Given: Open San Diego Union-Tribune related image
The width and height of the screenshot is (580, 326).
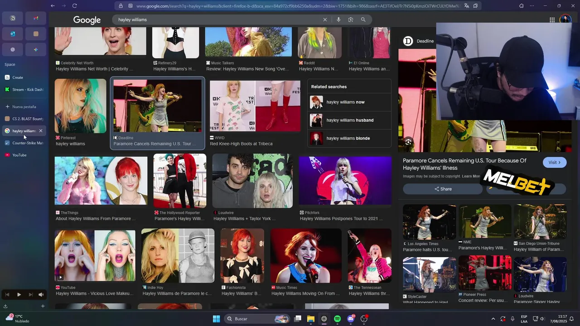Looking at the screenshot, I should click(540, 222).
